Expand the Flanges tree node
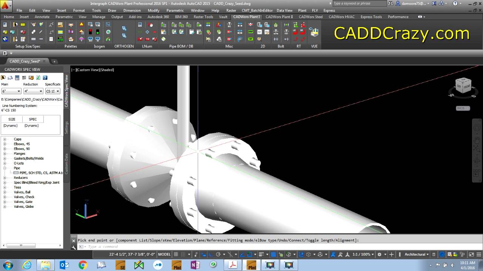Image resolution: width=483 pixels, height=271 pixels. coord(5,154)
